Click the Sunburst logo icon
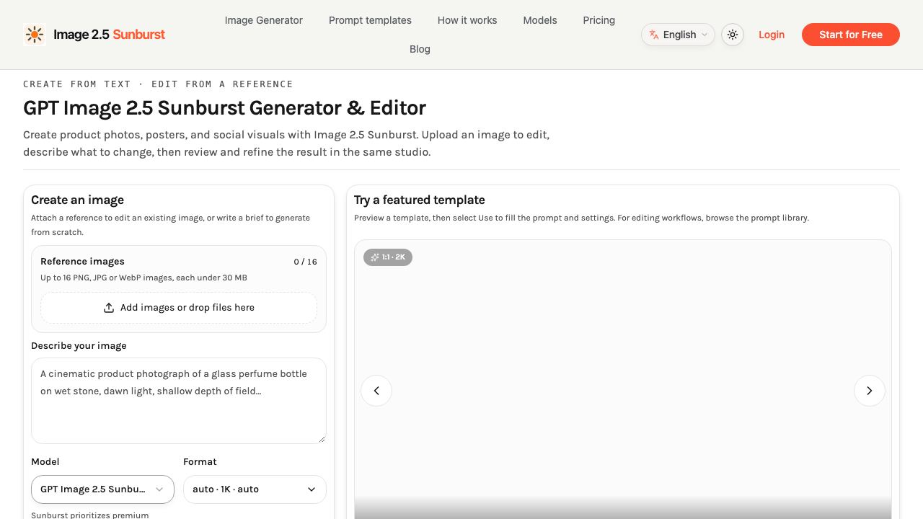 point(35,35)
